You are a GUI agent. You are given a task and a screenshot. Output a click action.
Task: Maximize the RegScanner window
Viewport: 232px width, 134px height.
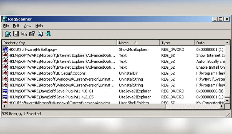221,19
